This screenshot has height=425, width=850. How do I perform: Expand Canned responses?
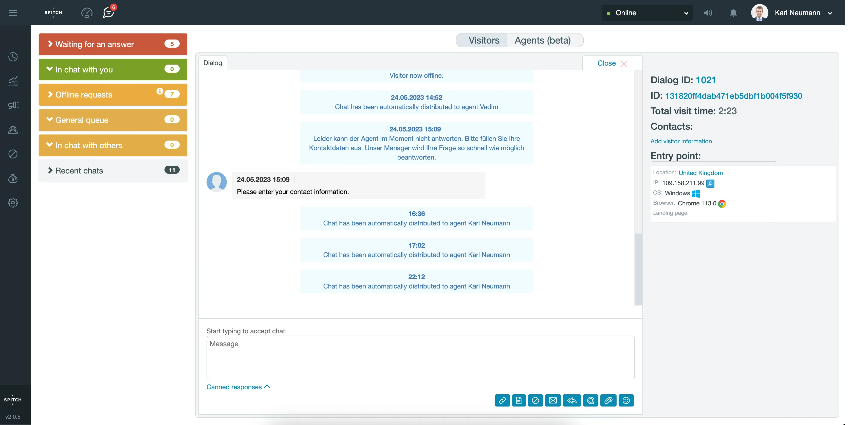(238, 387)
